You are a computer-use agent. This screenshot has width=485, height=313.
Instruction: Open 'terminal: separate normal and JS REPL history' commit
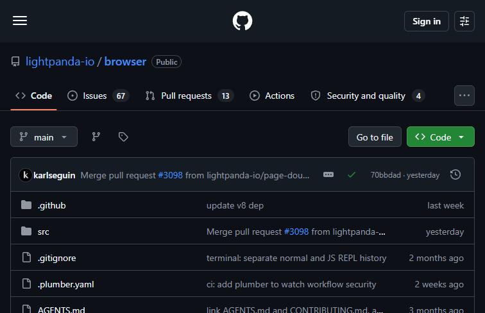(x=296, y=258)
